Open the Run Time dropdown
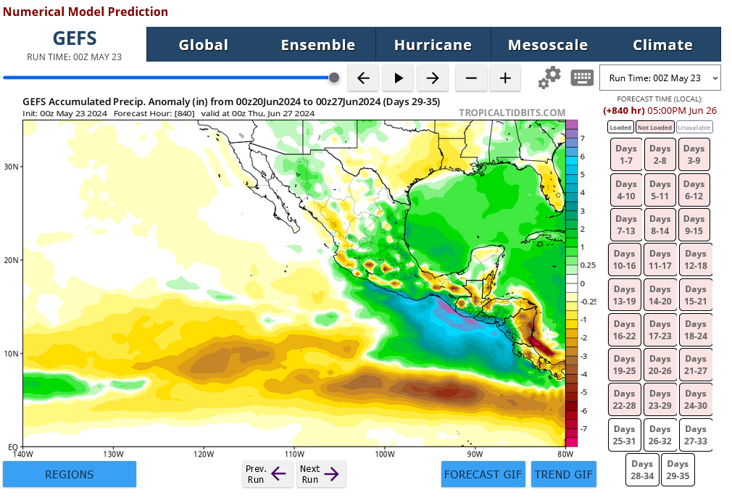This screenshot has height=498, width=732. click(x=660, y=78)
